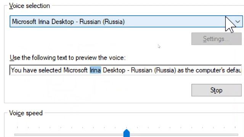244x137 pixels.
Task: Click the Voice selection group label
Action: tap(30, 6)
